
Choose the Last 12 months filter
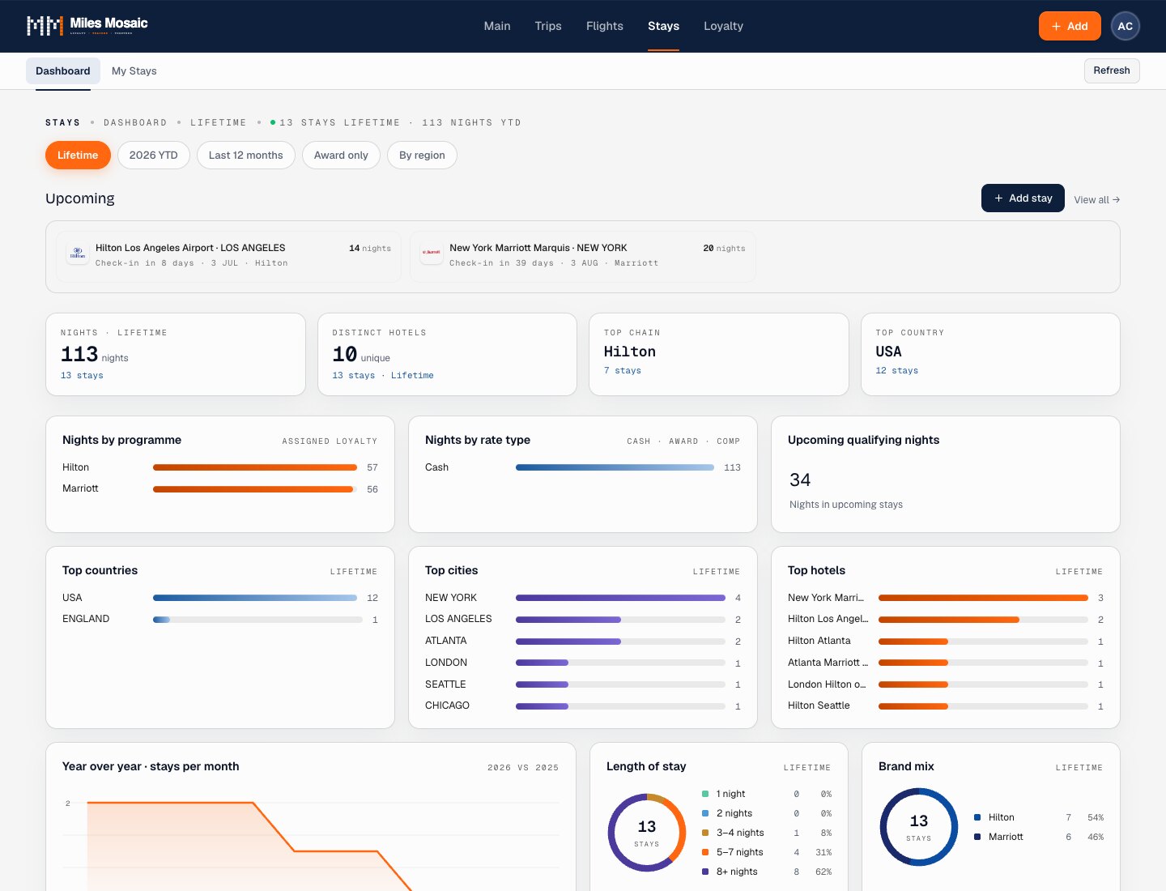click(x=246, y=156)
